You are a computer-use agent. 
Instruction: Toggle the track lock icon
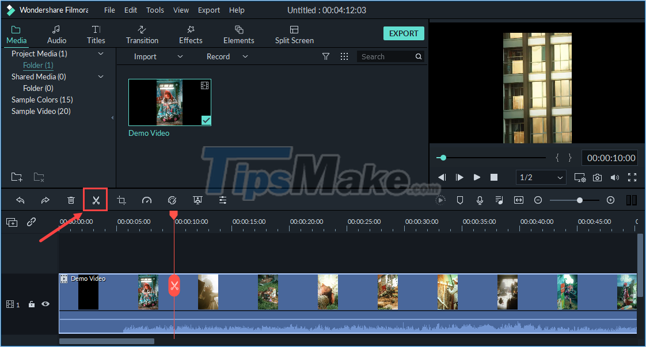pyautogui.click(x=31, y=304)
